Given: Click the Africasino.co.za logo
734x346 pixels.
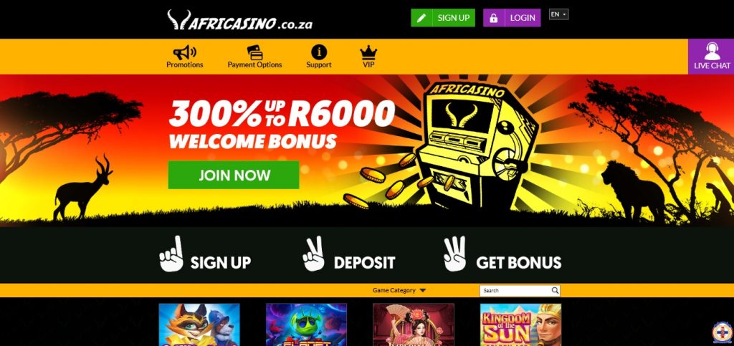Looking at the screenshot, I should pyautogui.click(x=239, y=20).
